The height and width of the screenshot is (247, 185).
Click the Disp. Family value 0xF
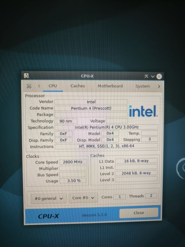(63, 140)
